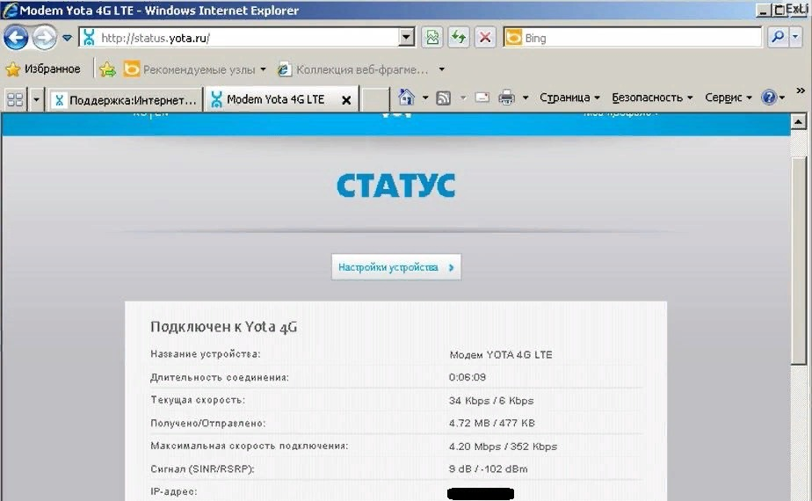
Task: Expand Print options dropdown arrow
Action: coord(526,98)
